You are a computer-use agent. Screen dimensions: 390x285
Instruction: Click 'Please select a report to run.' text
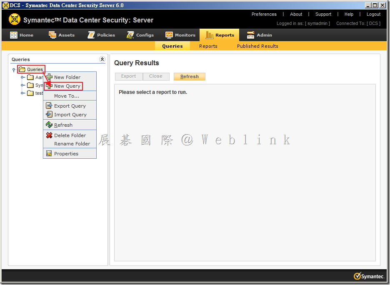[x=153, y=92]
